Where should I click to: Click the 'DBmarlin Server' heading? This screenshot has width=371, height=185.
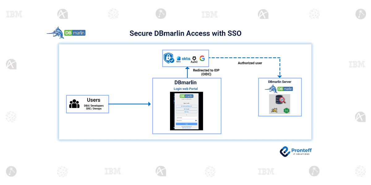coord(279,82)
